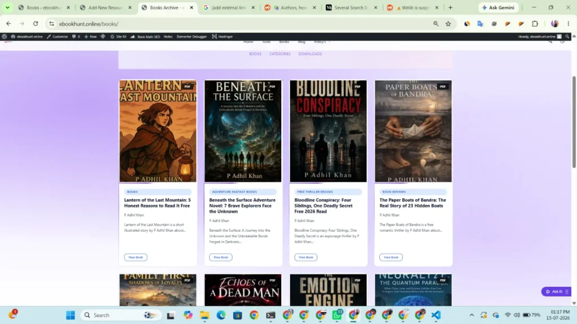
Task: Click Notes in the admin bar
Action: point(168,37)
